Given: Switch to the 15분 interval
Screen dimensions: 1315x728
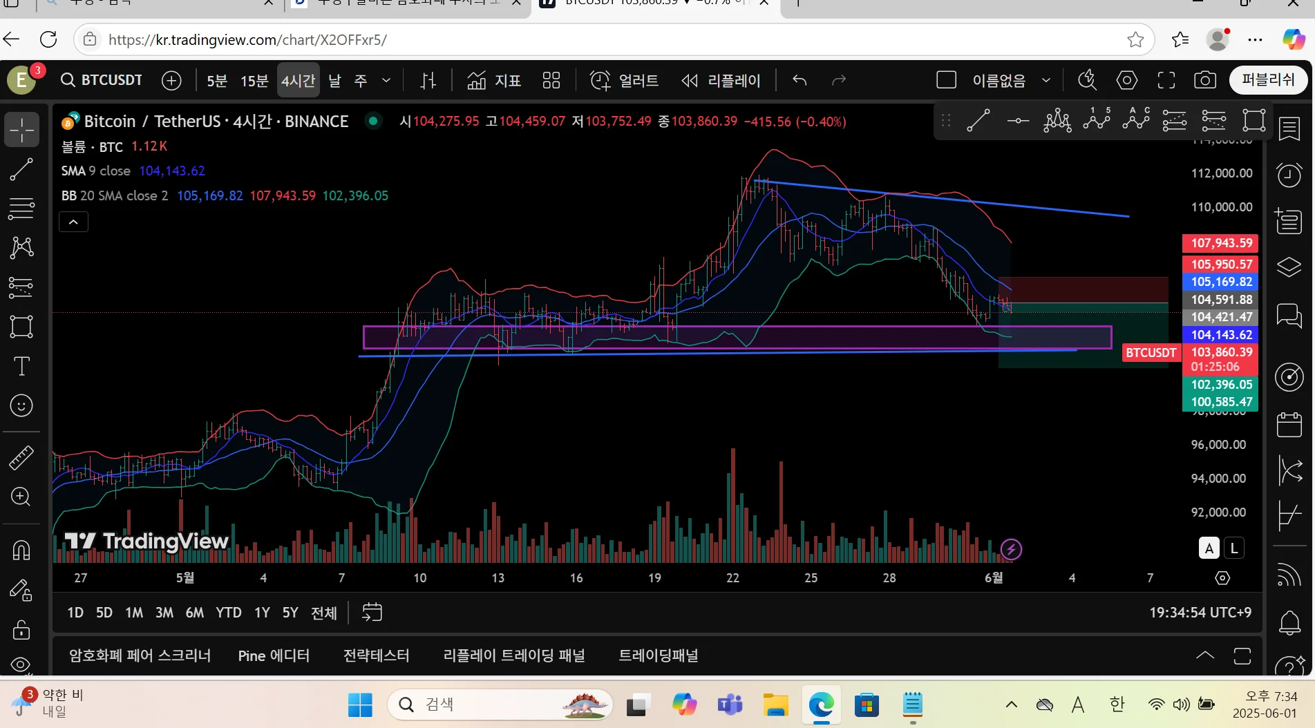Looking at the screenshot, I should coord(254,80).
